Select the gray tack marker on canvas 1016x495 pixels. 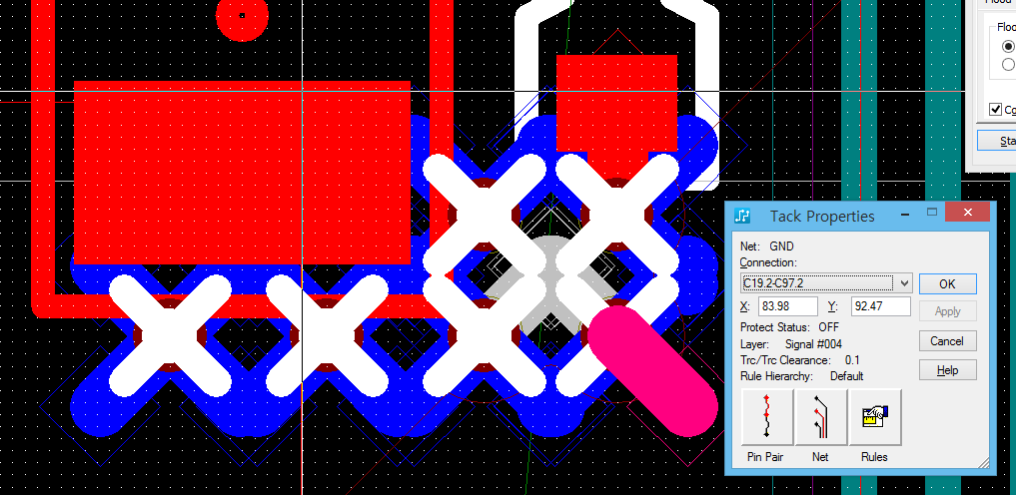pos(546,282)
